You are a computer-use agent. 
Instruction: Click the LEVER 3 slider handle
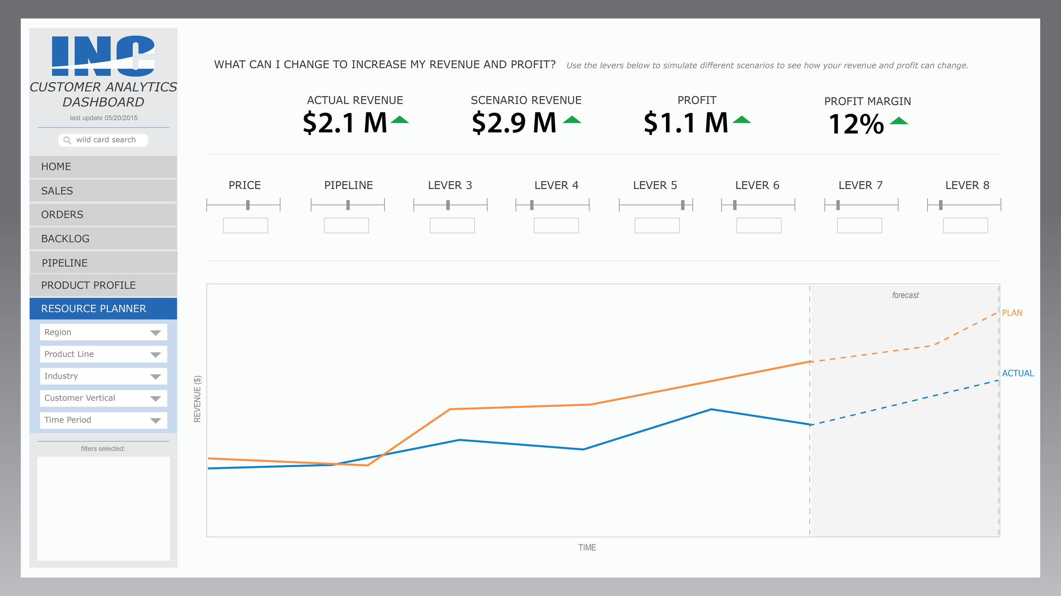tap(448, 205)
